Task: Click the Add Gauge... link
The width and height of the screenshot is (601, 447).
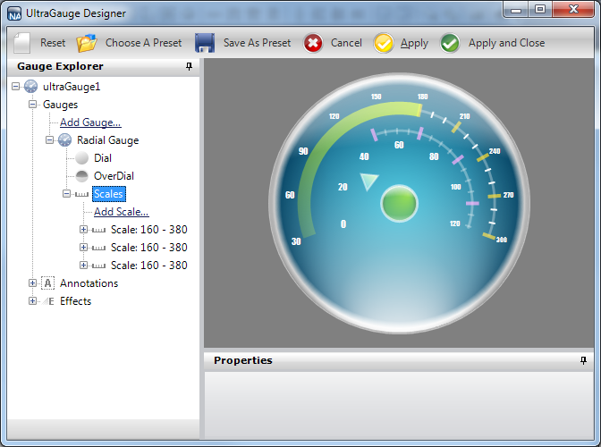Action: pyautogui.click(x=90, y=122)
